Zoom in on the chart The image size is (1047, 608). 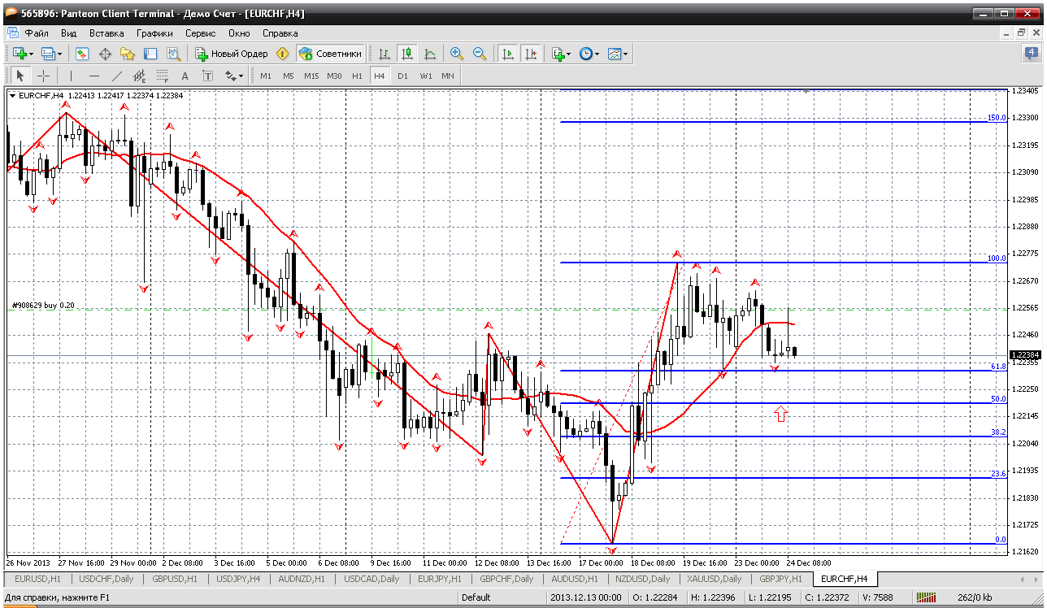coord(457,54)
